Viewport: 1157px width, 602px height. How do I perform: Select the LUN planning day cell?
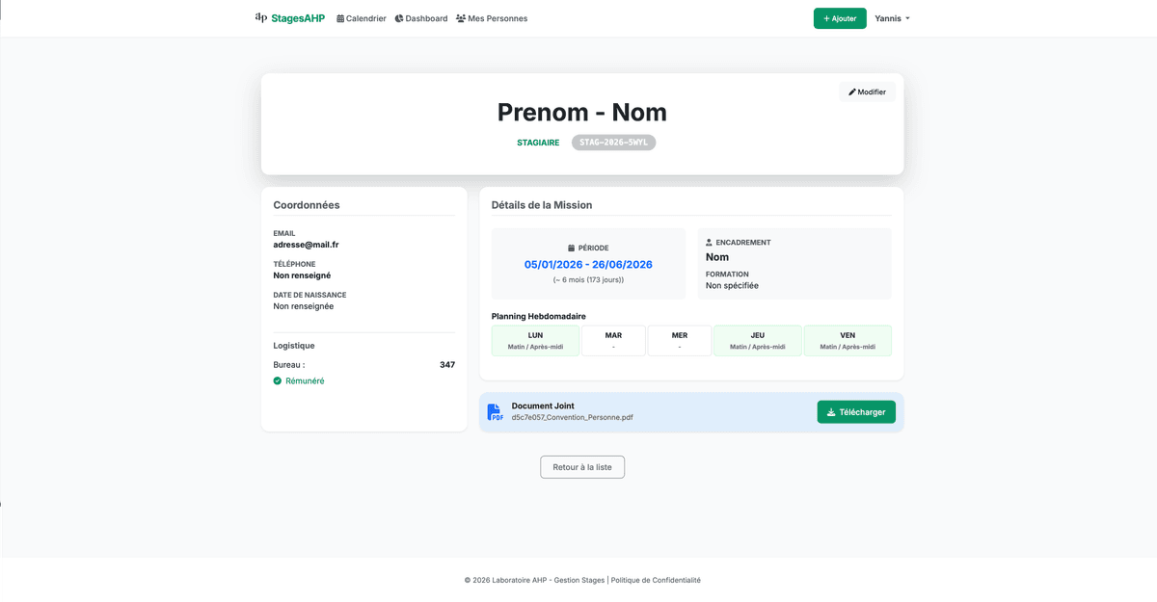535,341
